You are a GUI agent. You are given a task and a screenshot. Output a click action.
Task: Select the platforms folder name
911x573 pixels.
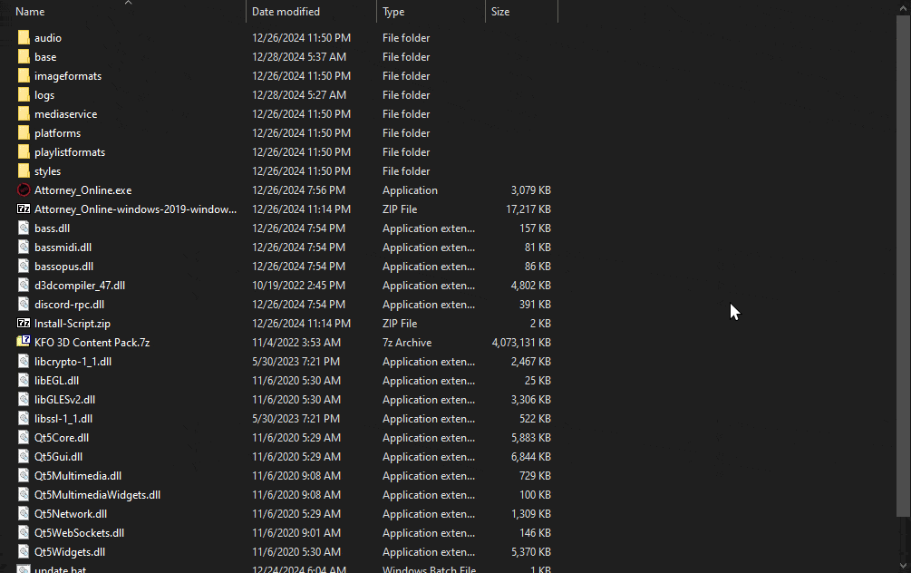[57, 133]
